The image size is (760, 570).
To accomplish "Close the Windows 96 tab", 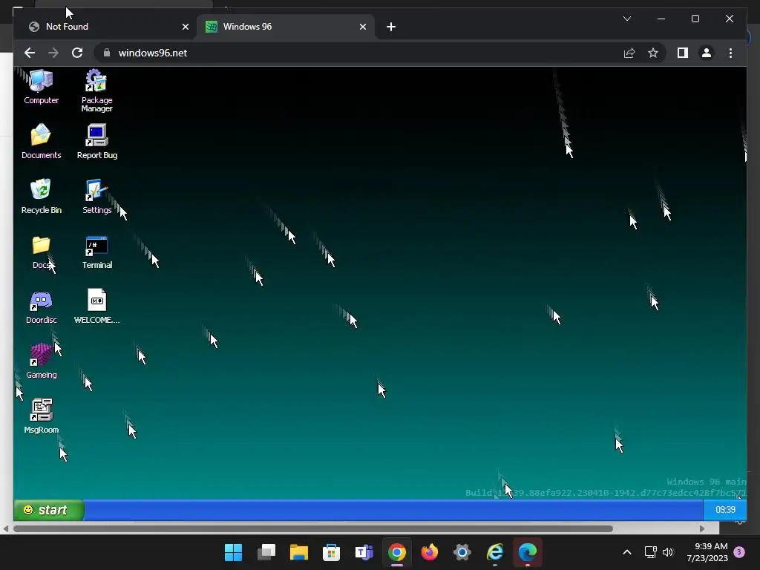I will click(362, 27).
